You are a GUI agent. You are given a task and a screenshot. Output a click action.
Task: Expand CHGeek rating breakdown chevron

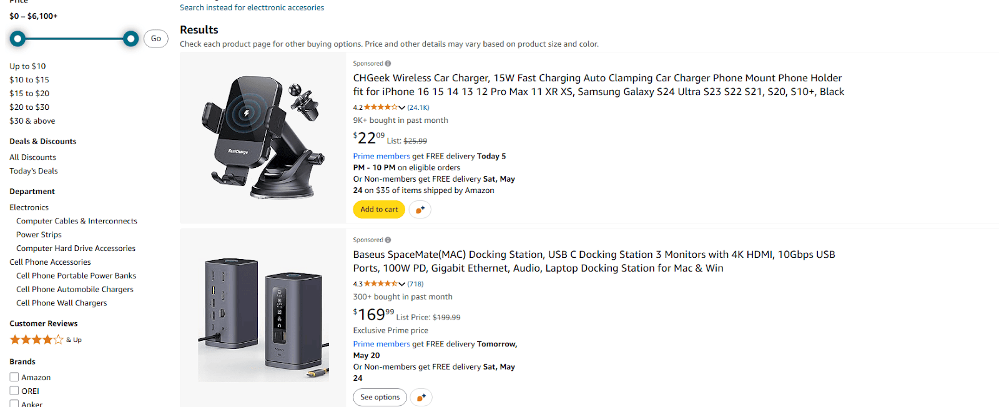401,107
